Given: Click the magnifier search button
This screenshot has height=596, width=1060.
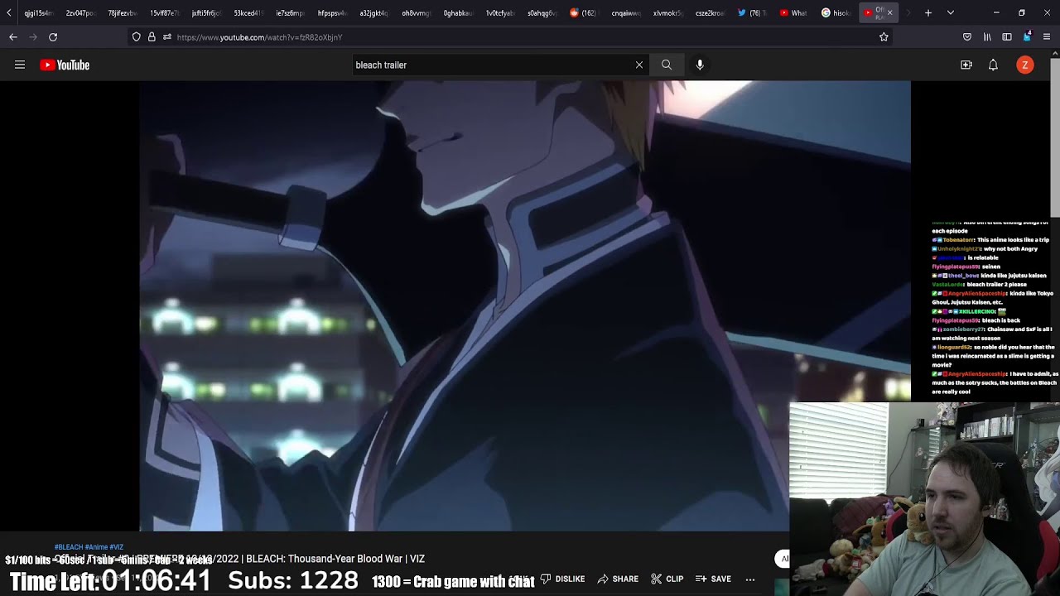Looking at the screenshot, I should pyautogui.click(x=667, y=65).
